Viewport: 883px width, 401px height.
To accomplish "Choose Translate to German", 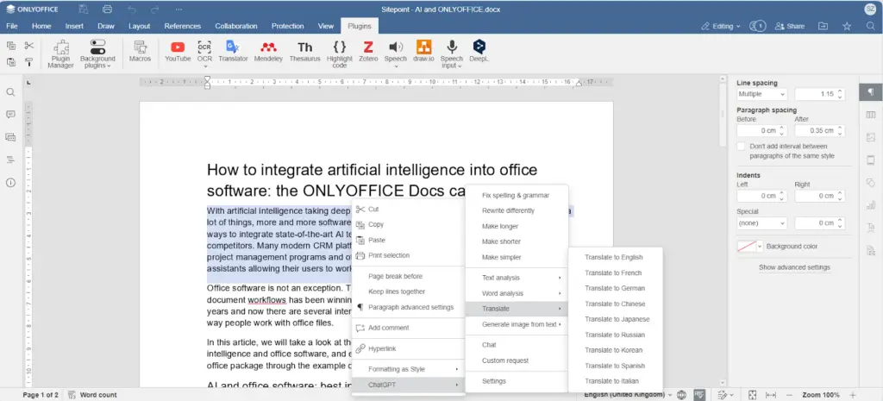I will [x=614, y=288].
